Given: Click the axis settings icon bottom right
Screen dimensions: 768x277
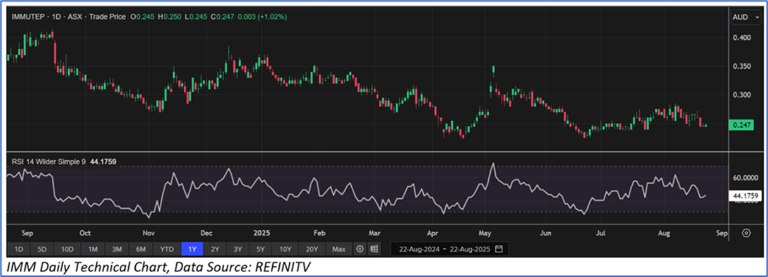Looking at the screenshot, I should [x=746, y=233].
